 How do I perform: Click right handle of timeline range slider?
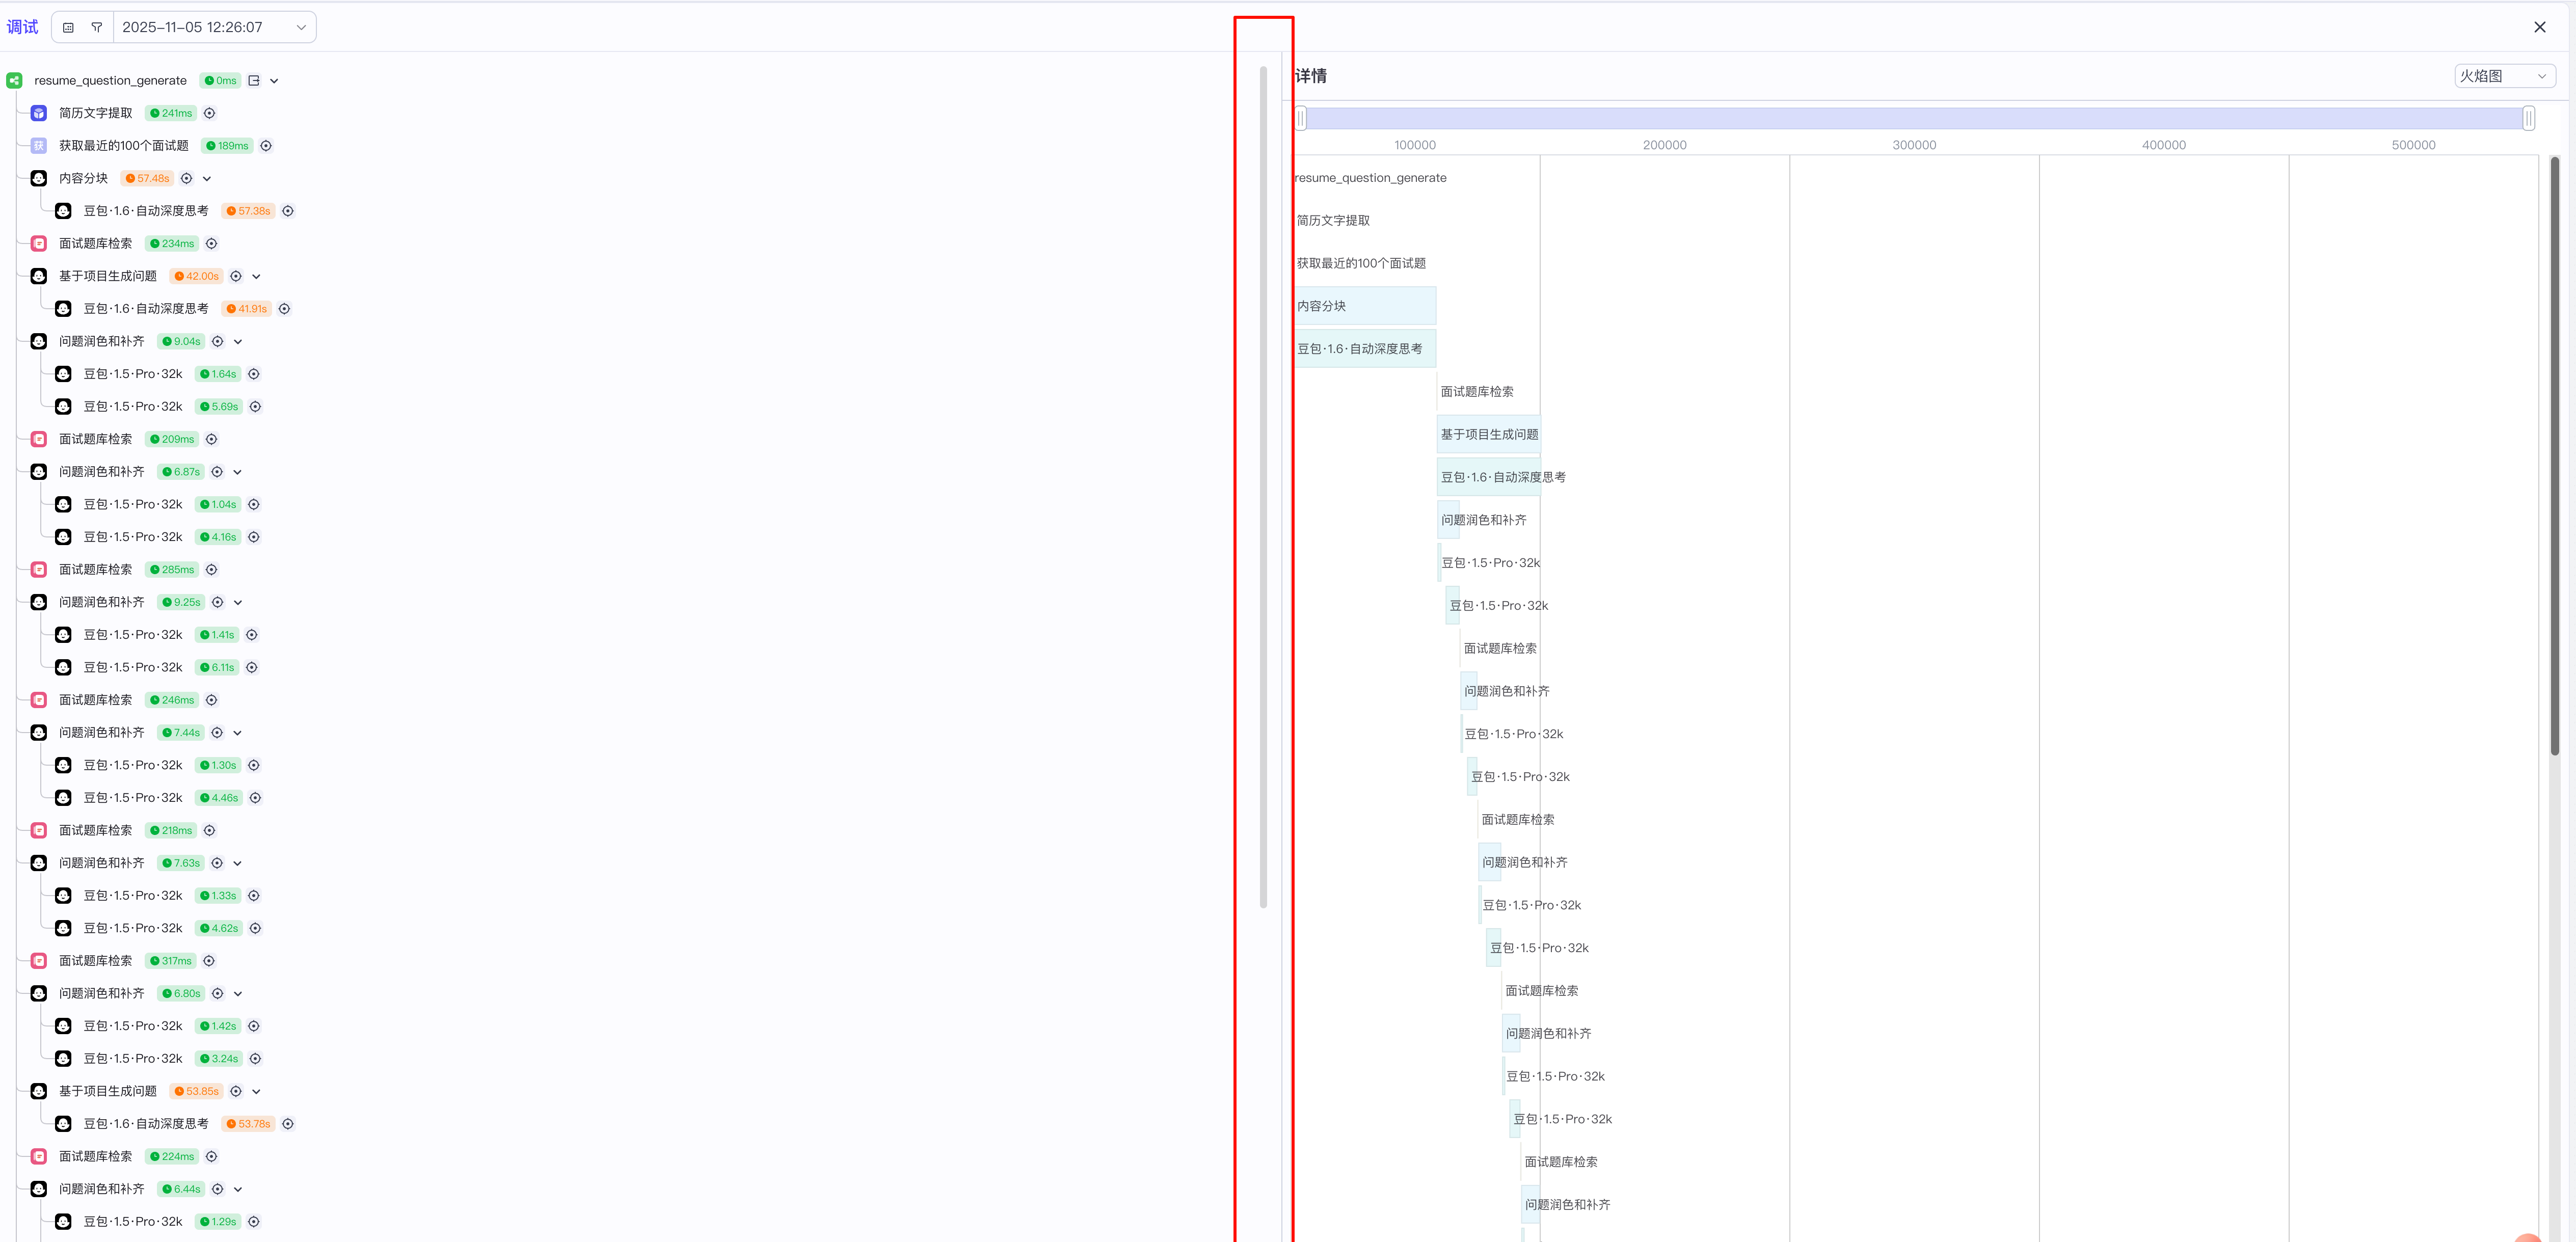2528,119
